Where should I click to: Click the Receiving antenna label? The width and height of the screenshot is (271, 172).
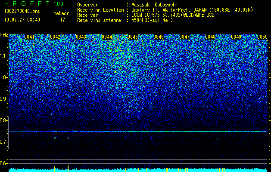(x=99, y=20)
